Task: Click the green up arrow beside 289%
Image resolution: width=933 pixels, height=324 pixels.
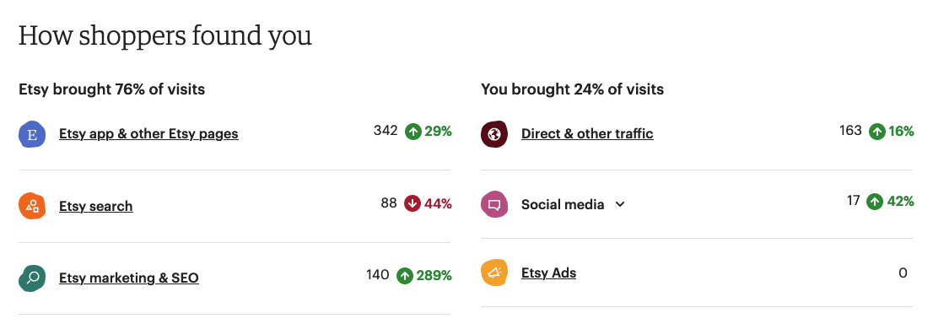Action: (405, 276)
